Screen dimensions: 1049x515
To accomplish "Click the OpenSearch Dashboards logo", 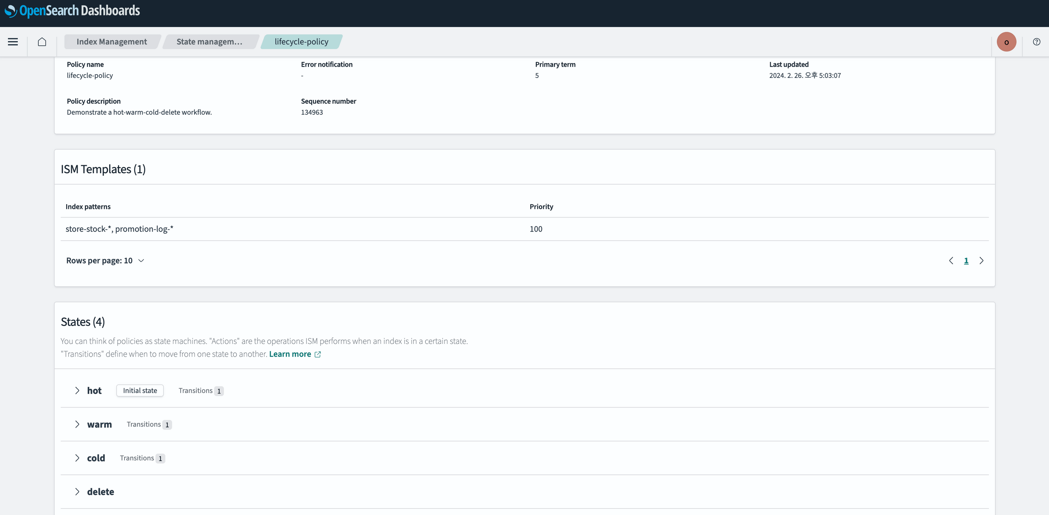I will point(72,11).
